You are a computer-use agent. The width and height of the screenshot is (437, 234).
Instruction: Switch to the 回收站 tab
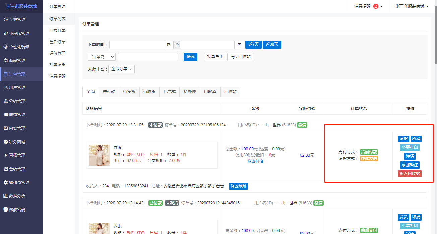pos(230,92)
